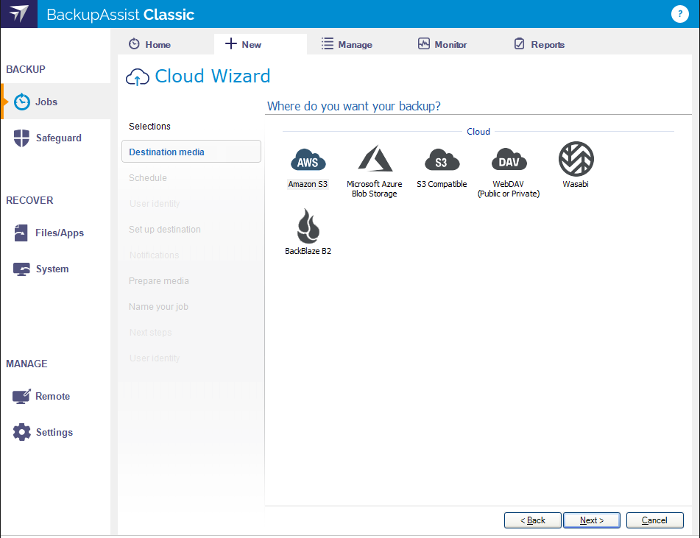The height and width of the screenshot is (538, 700).
Task: Click the Set up destination step
Action: 165,230
